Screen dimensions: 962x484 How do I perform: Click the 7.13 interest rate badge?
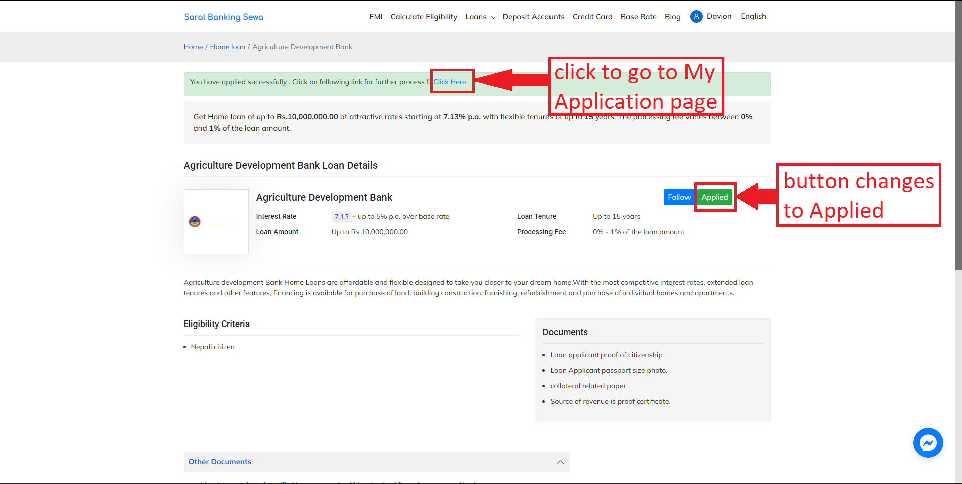point(341,217)
